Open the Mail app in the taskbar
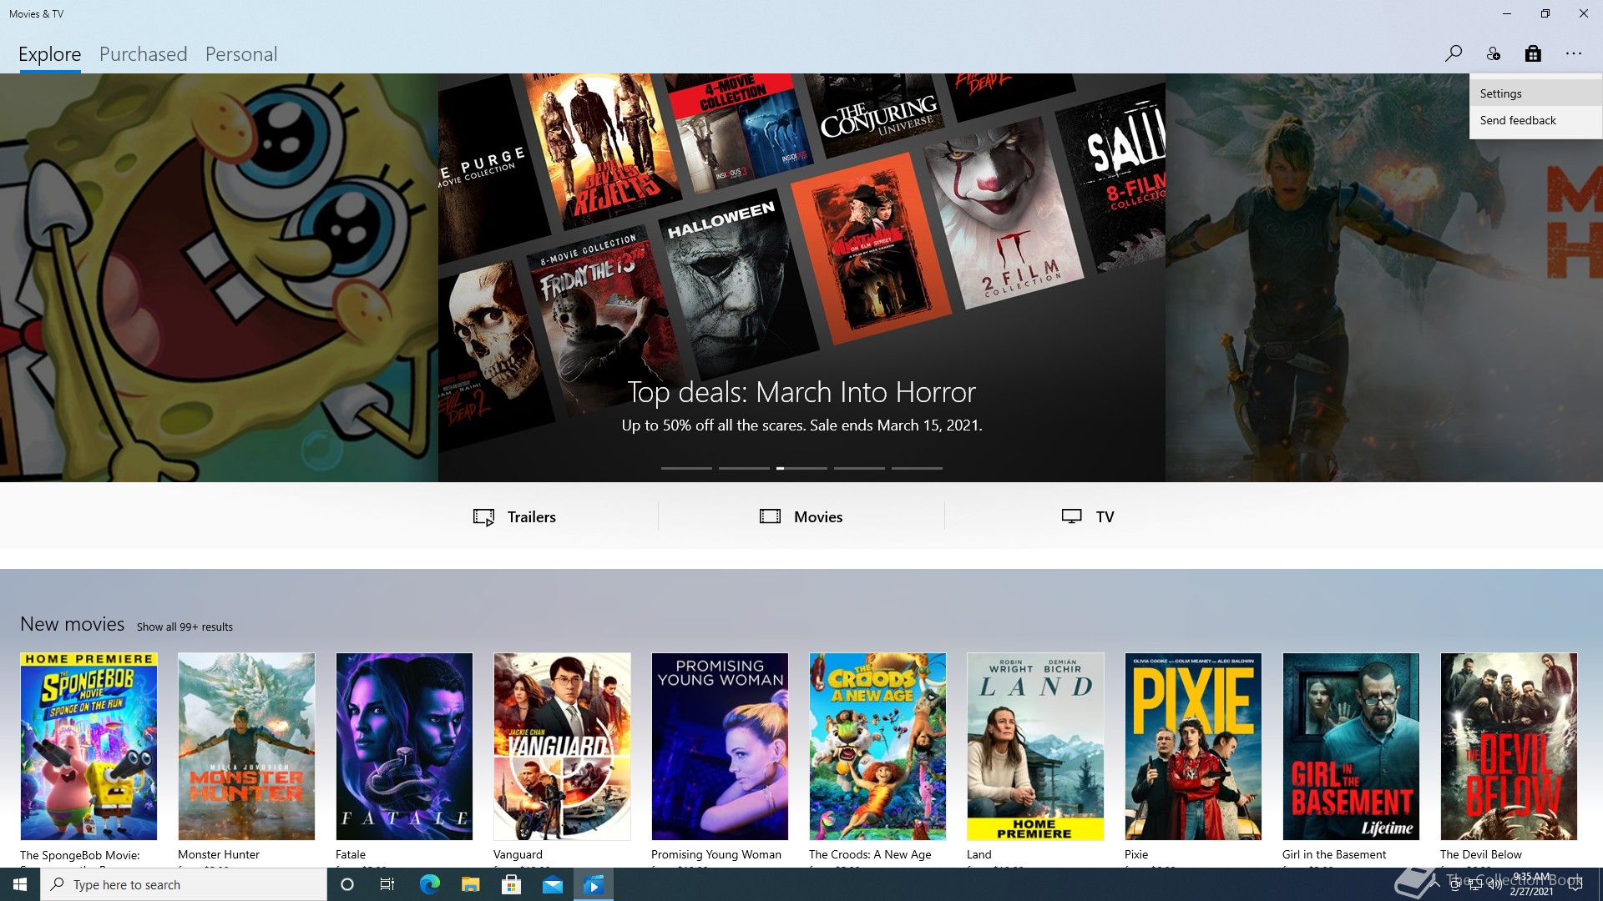Screen dimensions: 1603x901 tap(553, 885)
